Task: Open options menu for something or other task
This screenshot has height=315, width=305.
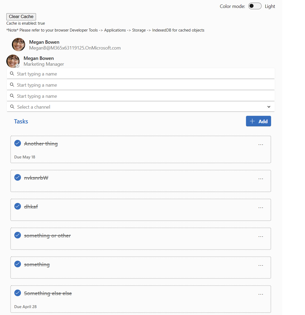Action: pyautogui.click(x=261, y=236)
